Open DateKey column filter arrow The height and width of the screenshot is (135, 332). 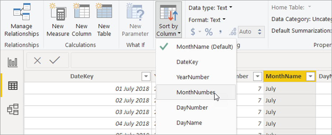[x=146, y=76]
